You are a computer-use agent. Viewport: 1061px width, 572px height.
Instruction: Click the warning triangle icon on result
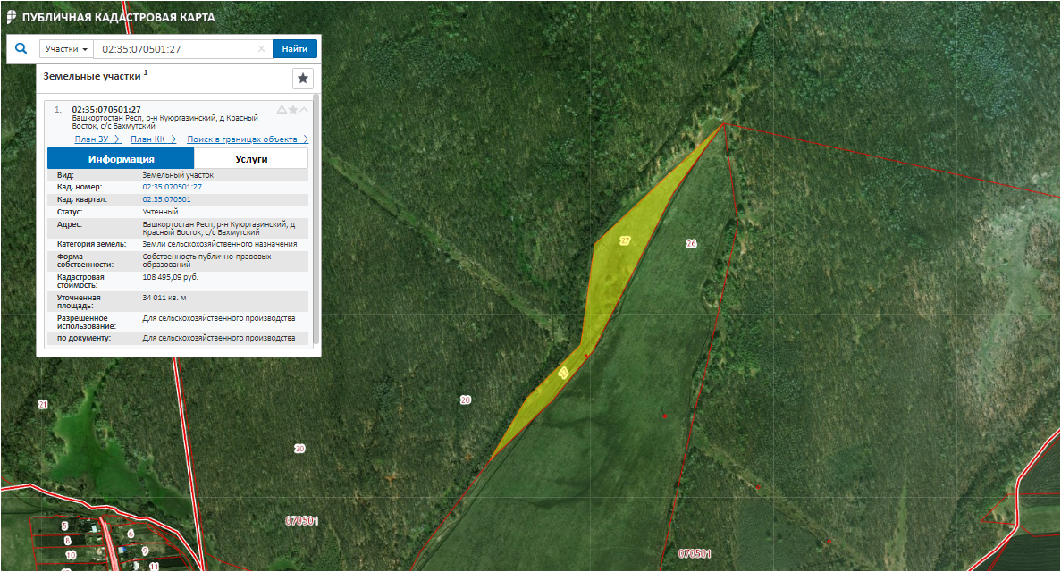click(282, 110)
